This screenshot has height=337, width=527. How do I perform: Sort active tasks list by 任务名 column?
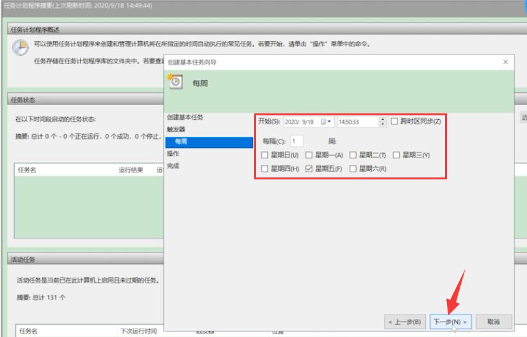pos(28,331)
